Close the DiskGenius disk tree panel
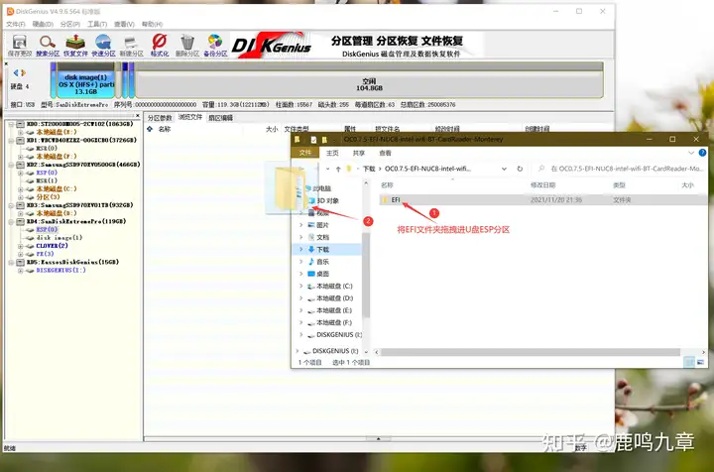714x472 pixels. point(138,116)
